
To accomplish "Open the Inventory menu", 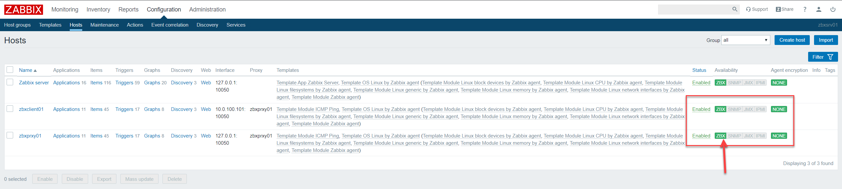I will [98, 10].
